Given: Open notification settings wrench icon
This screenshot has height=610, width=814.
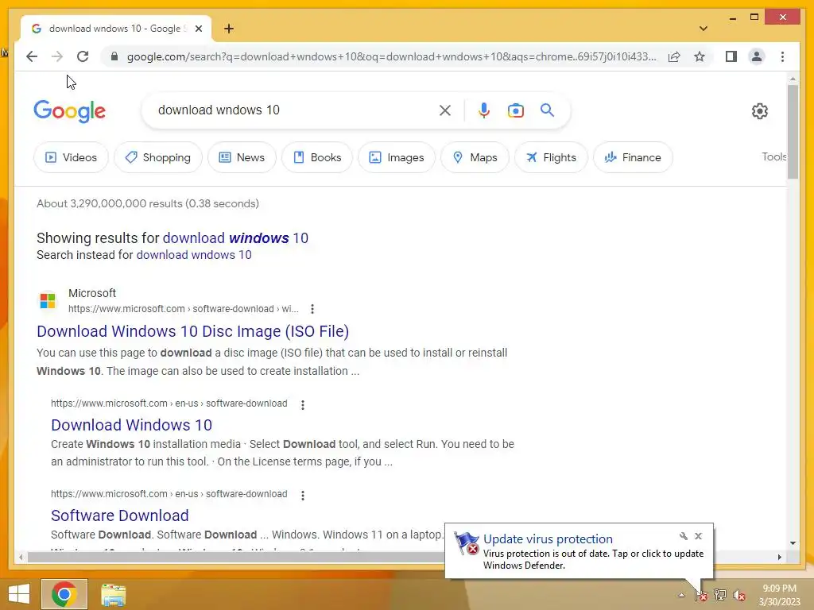Looking at the screenshot, I should 683,536.
